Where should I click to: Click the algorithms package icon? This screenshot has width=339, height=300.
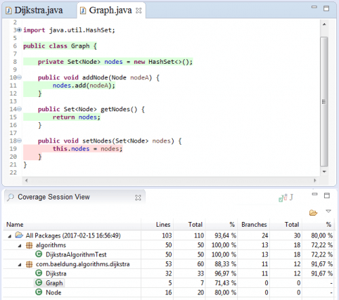click(29, 245)
